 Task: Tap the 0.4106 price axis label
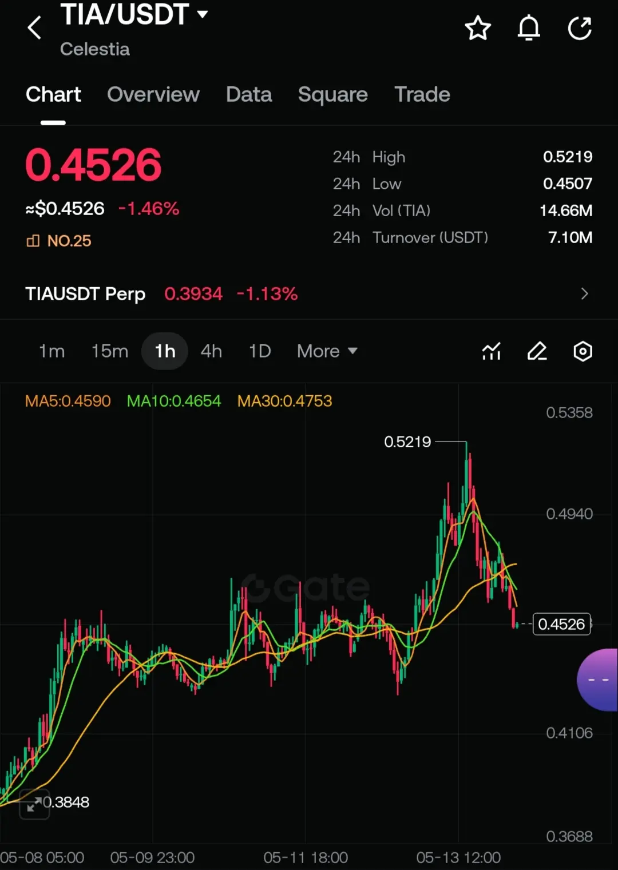569,733
